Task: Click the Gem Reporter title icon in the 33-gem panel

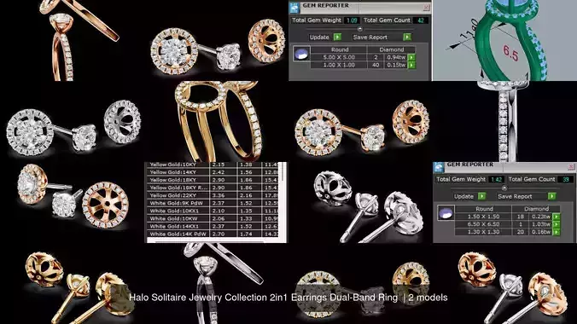Action: click(439, 167)
